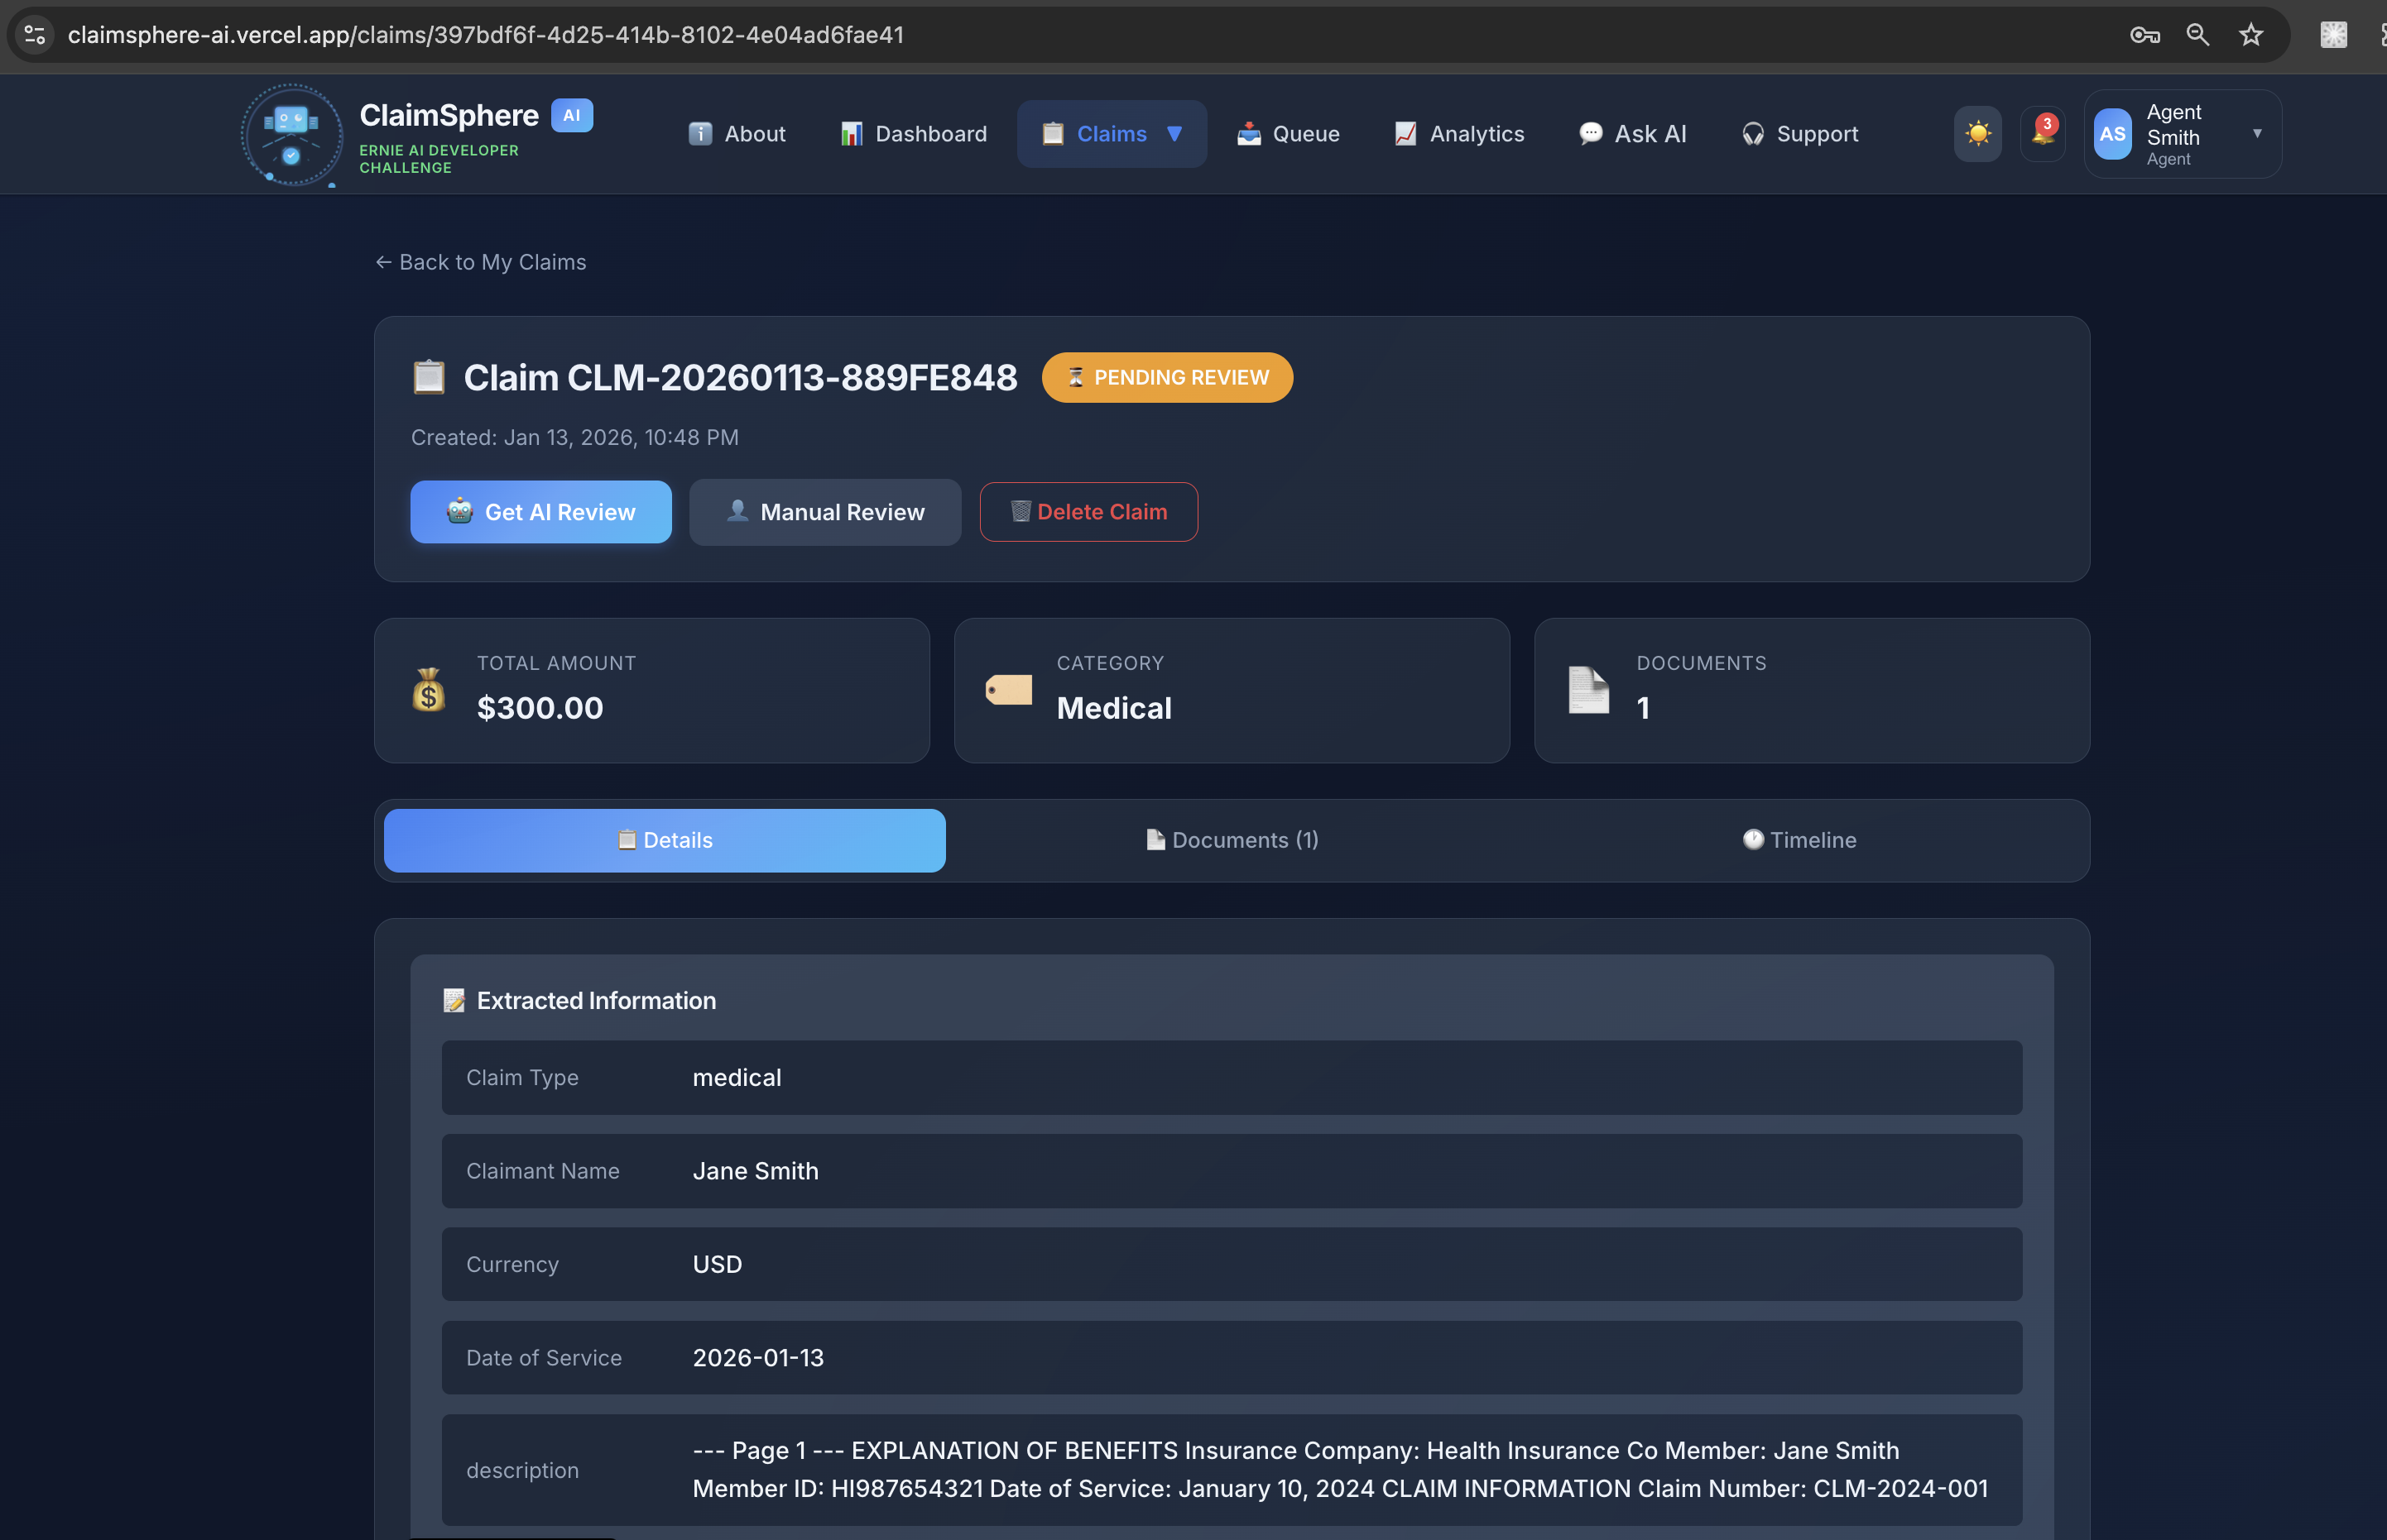2387x1540 pixels.
Task: Start a Manual Review
Action: pos(824,512)
